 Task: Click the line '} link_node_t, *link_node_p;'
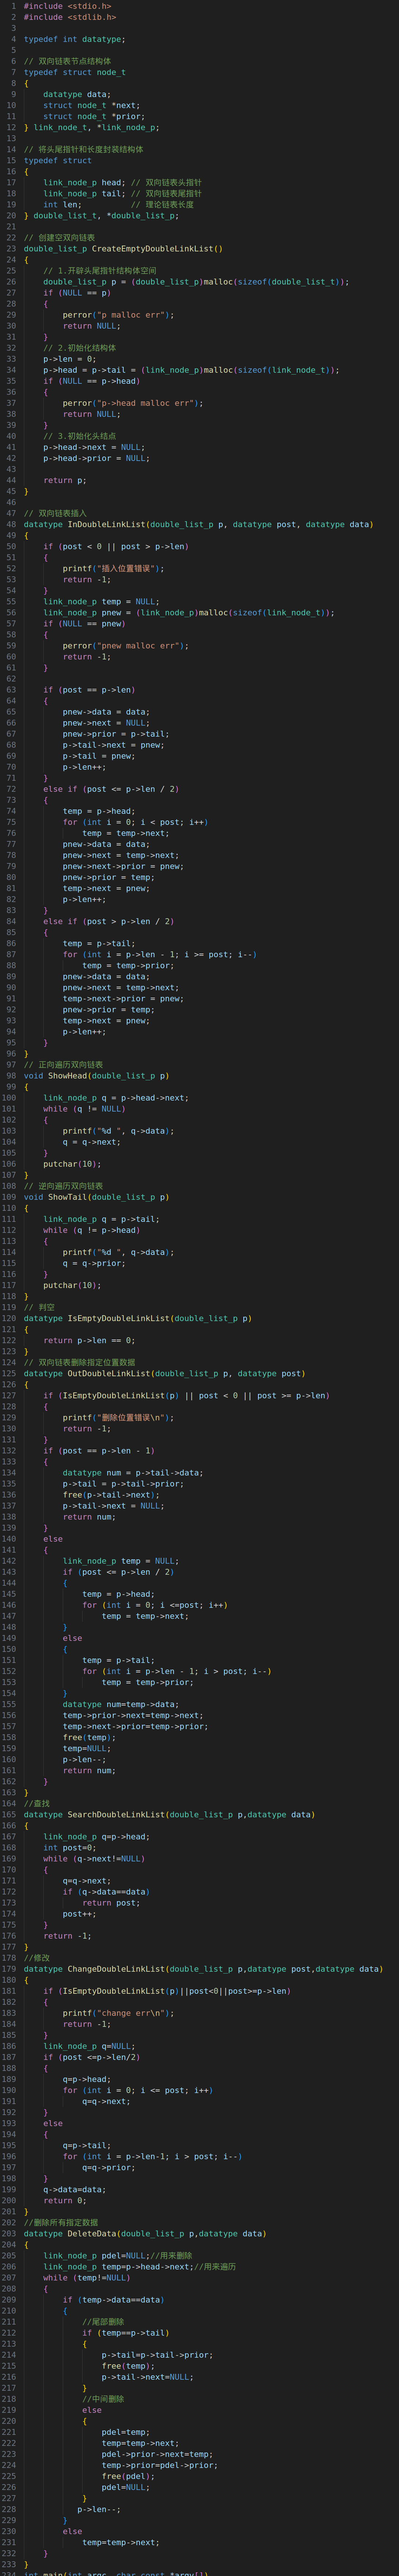(92, 127)
